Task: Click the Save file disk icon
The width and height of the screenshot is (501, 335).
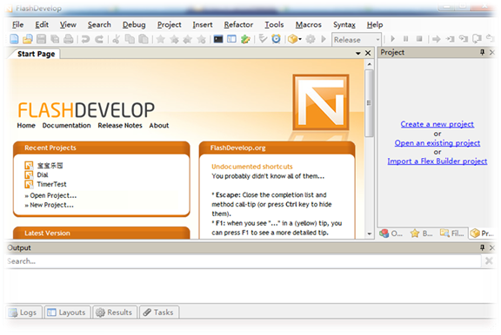Action: 41,39
